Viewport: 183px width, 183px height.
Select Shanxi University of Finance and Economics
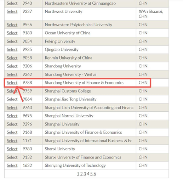[12, 157]
